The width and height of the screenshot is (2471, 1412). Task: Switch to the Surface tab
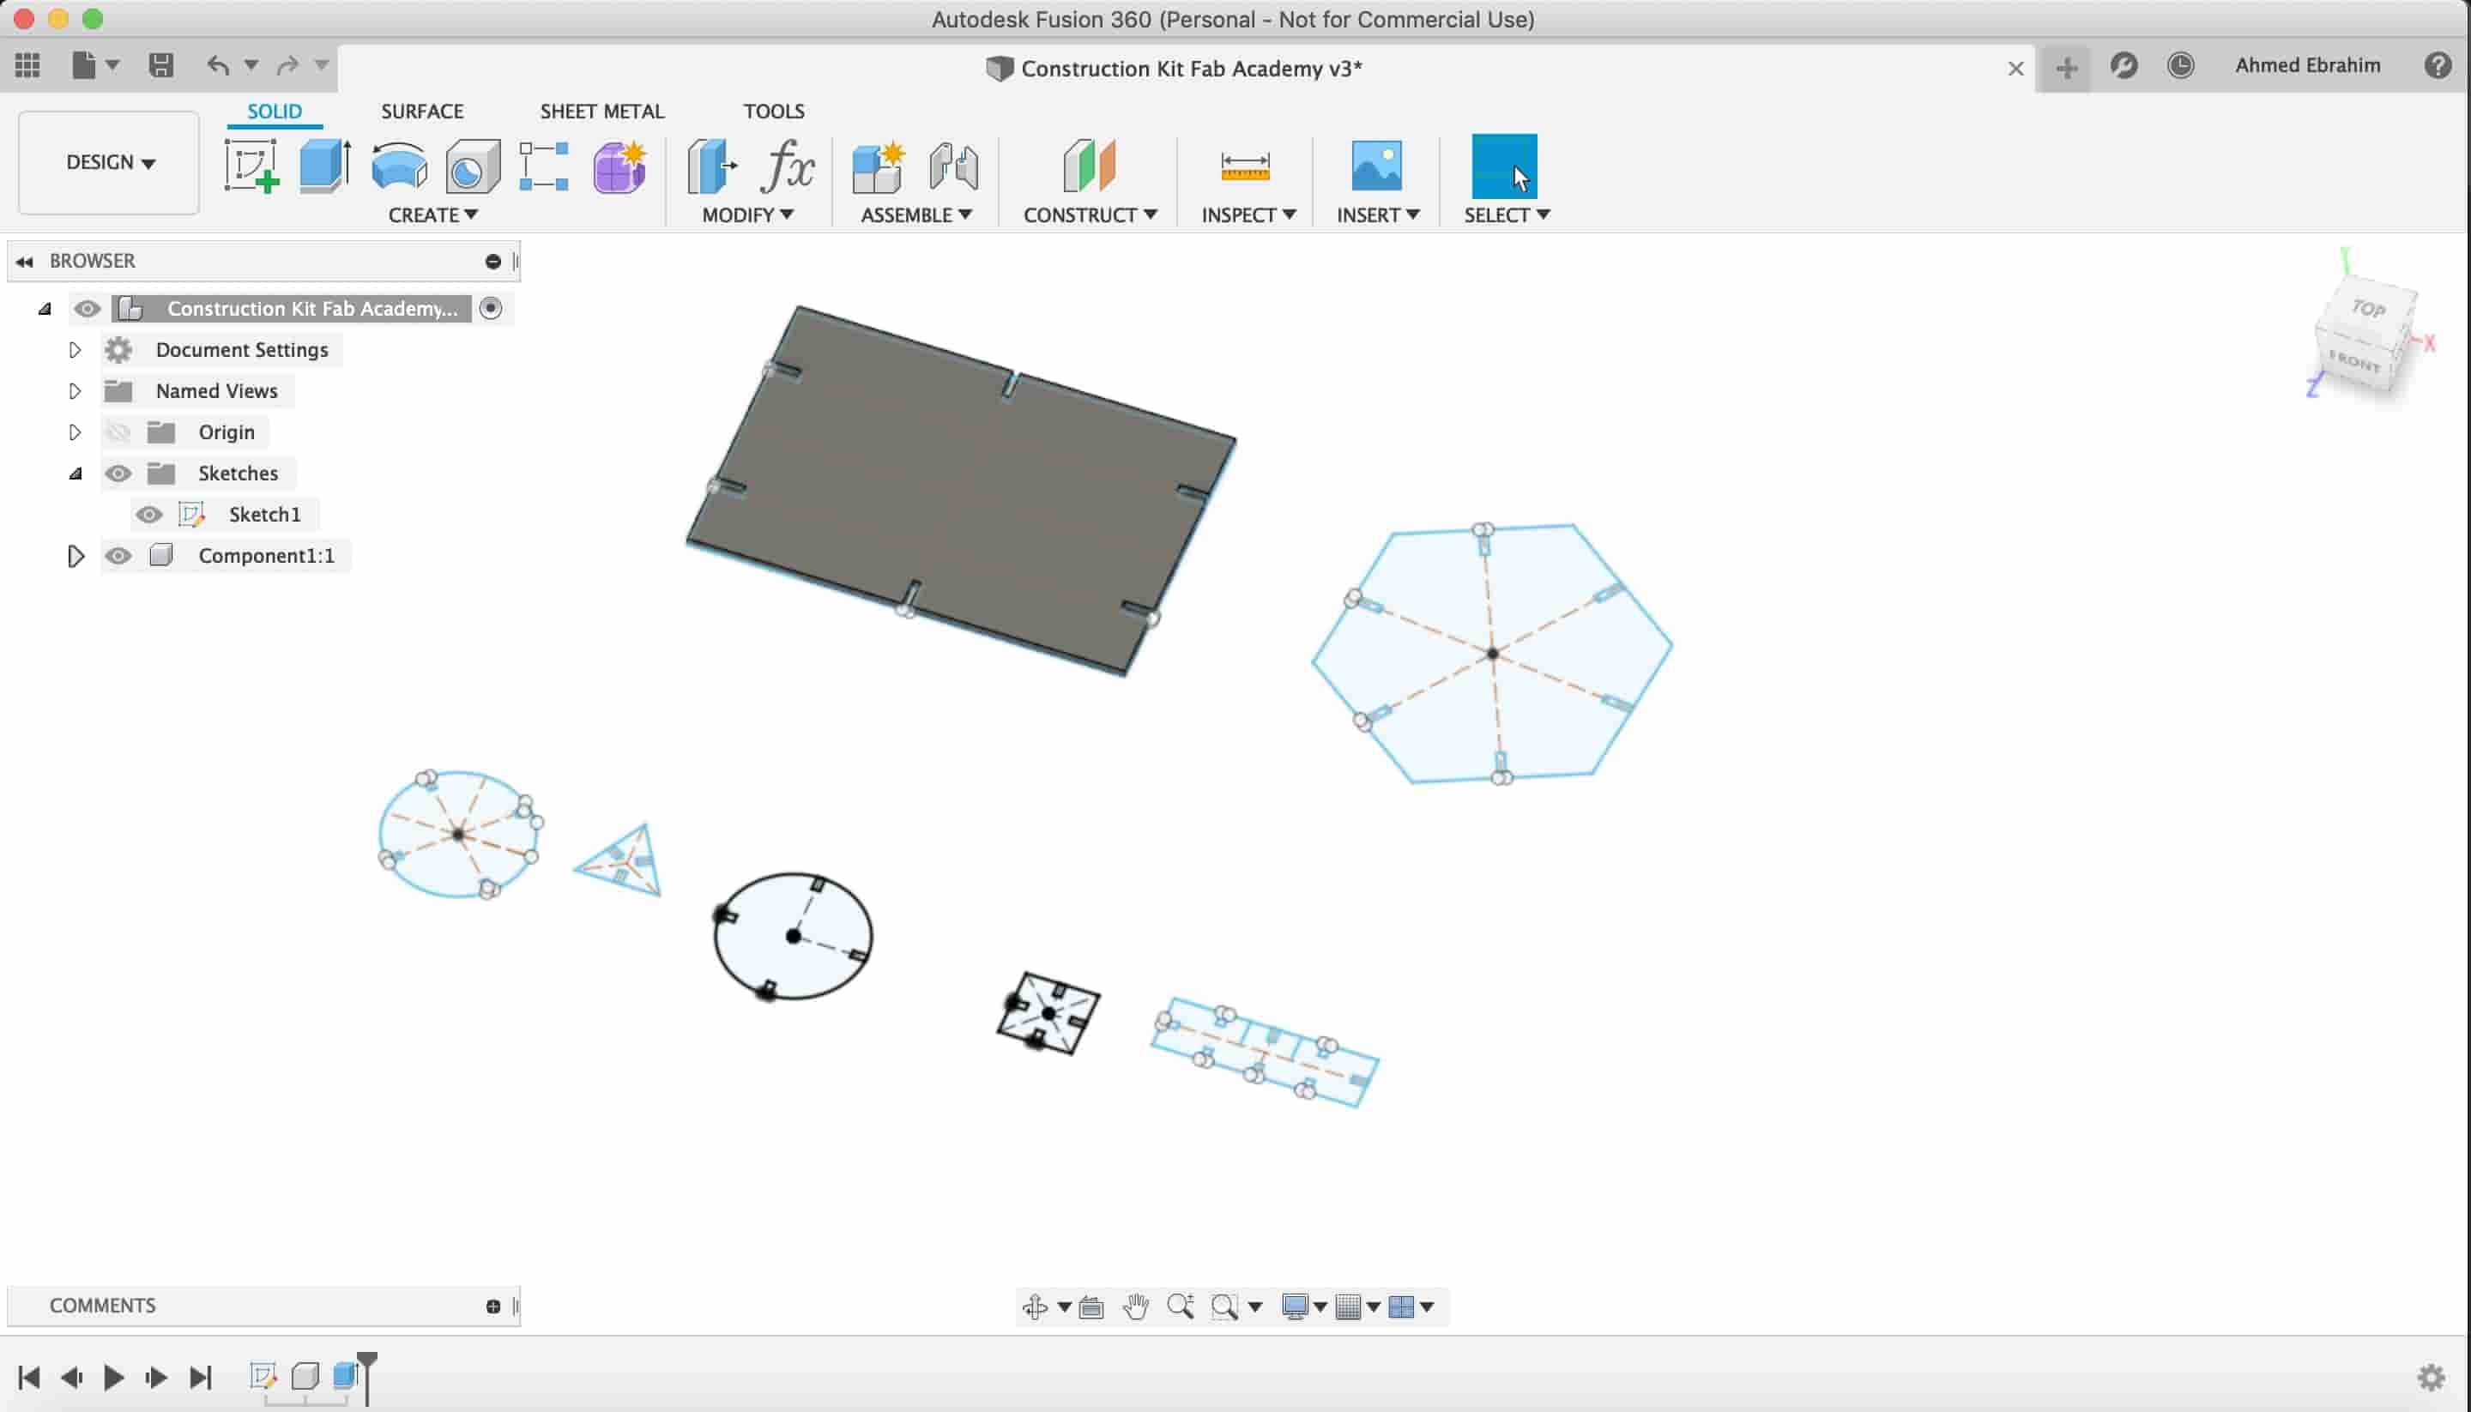423,111
